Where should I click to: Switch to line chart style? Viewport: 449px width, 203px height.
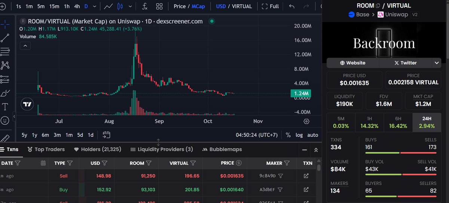[x=109, y=6]
